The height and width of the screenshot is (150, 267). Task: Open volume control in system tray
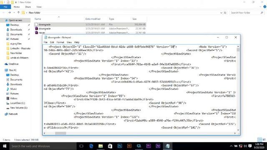(245, 146)
